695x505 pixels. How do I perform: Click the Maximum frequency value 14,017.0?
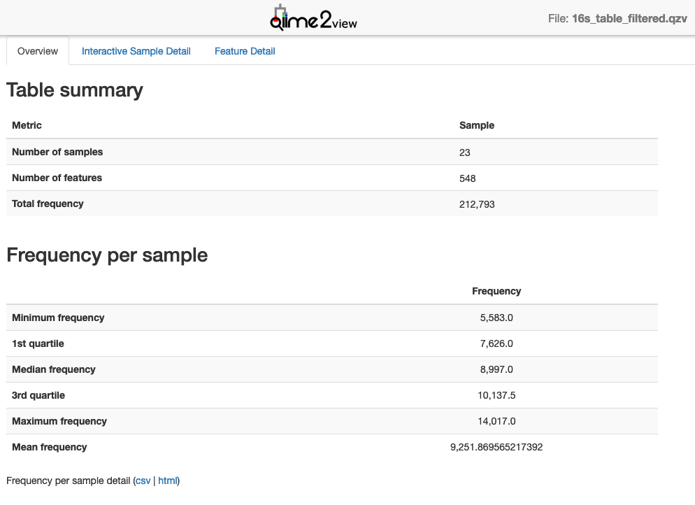tap(496, 421)
